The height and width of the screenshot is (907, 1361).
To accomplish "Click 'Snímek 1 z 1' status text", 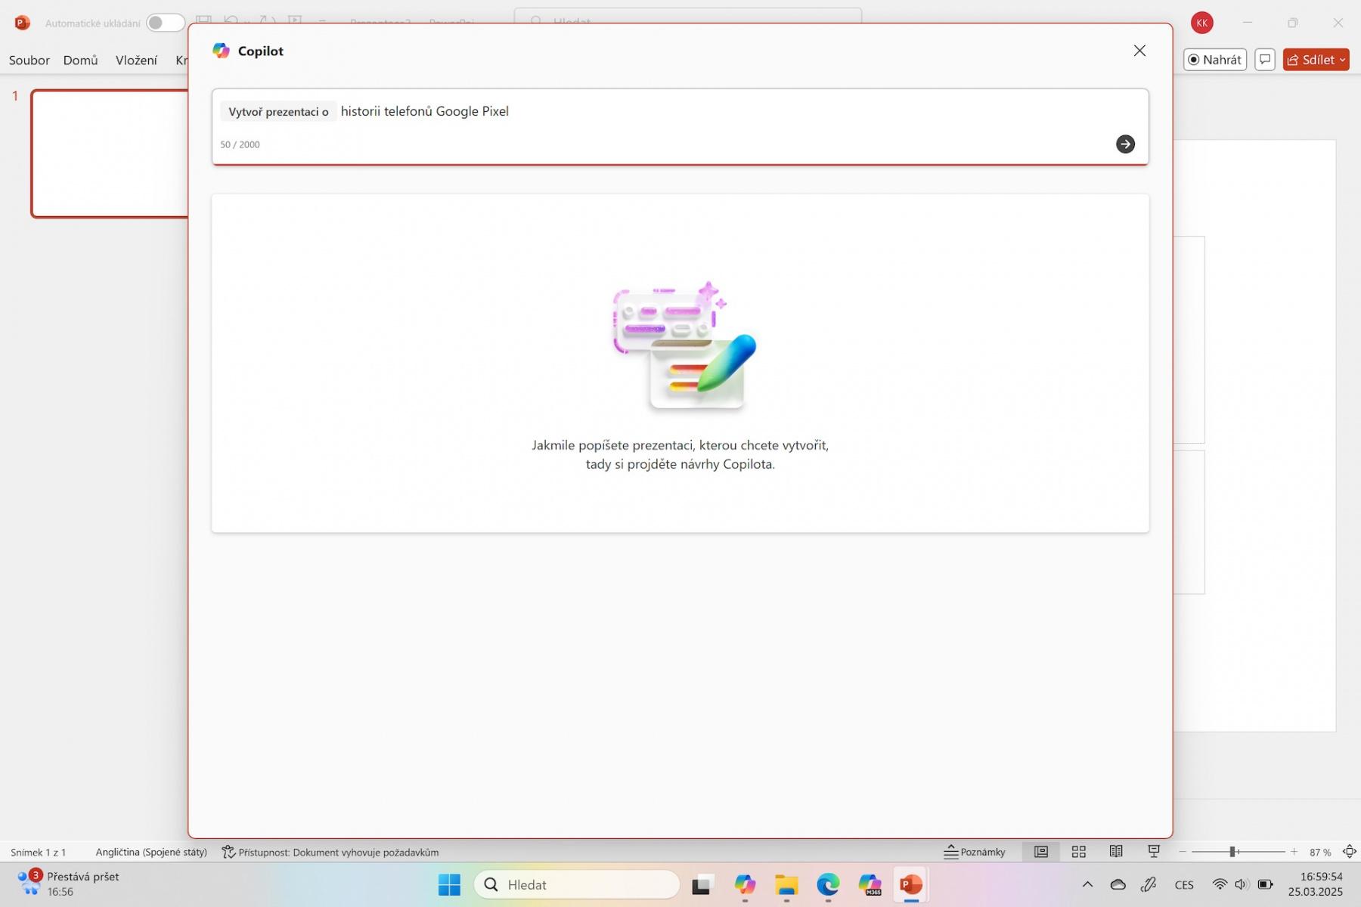I will (39, 852).
